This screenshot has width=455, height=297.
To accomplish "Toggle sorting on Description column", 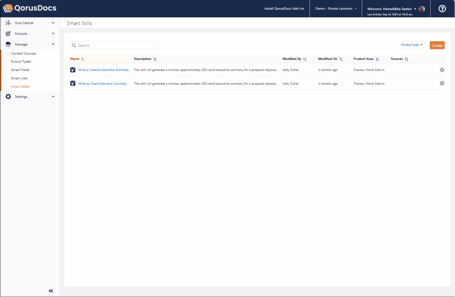I will coord(155,59).
